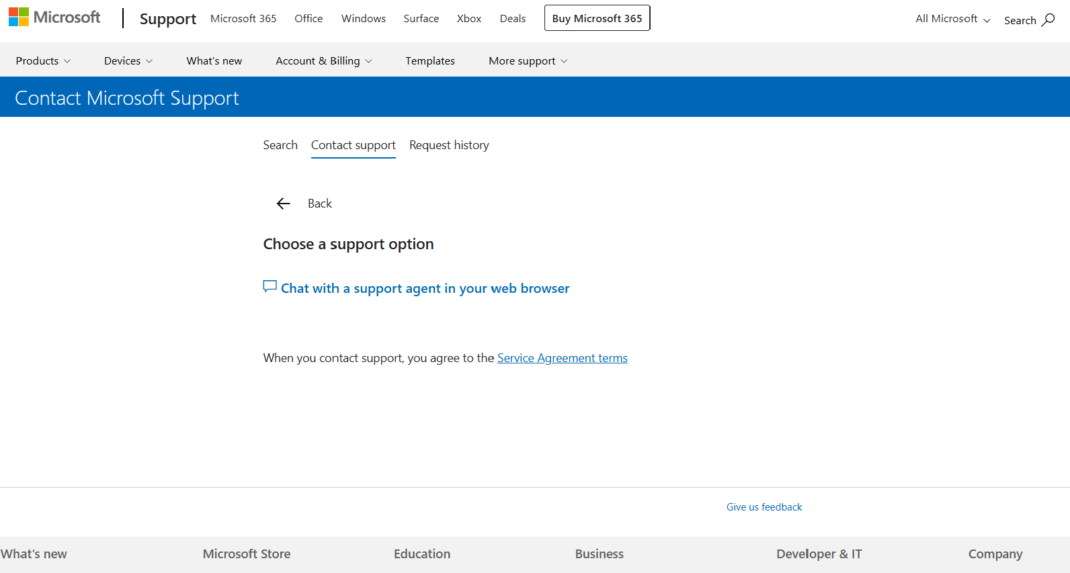Click Buy Microsoft 365 button
Viewport: 1070px width, 573px height.
click(598, 18)
